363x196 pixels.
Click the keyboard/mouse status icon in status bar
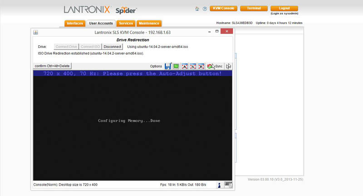point(228,185)
